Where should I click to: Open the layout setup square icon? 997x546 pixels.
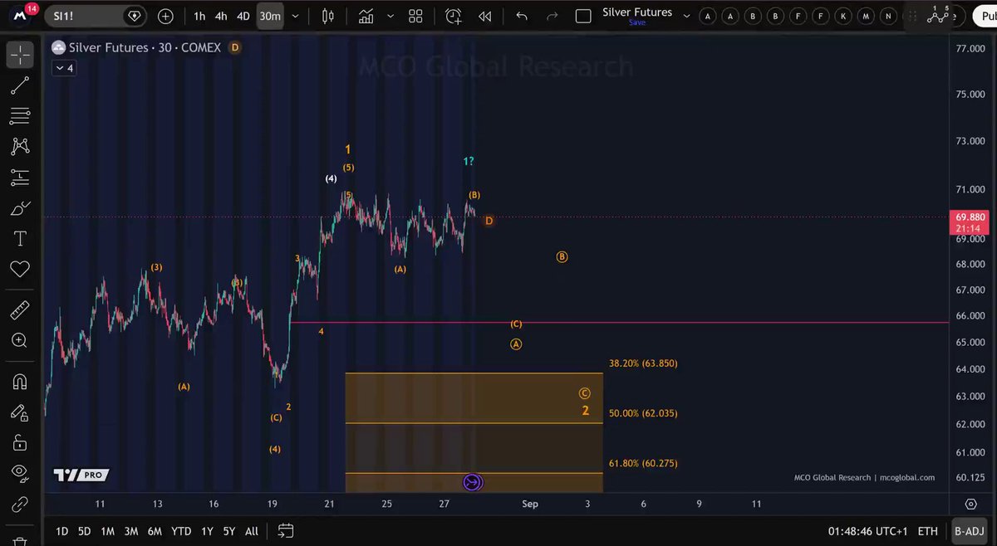click(583, 16)
